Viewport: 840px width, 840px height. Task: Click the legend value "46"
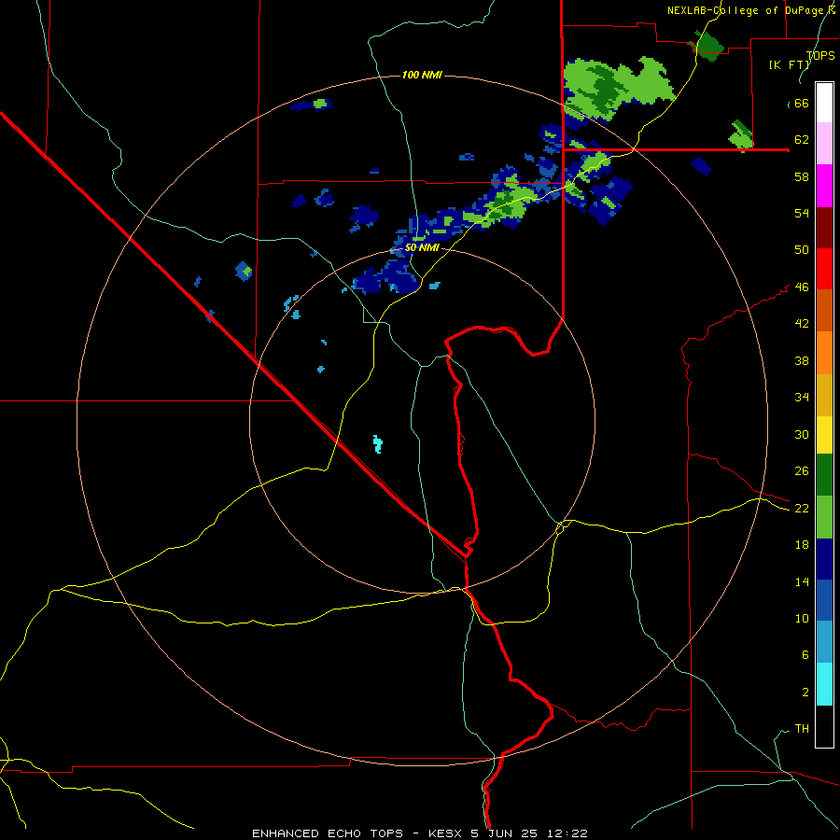(x=802, y=287)
